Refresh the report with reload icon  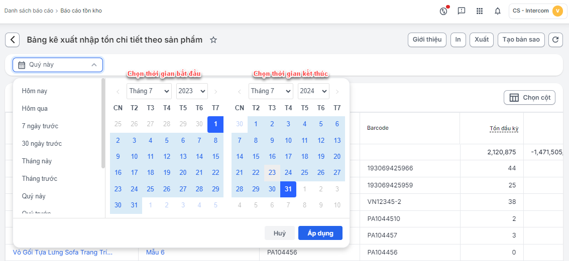point(555,40)
